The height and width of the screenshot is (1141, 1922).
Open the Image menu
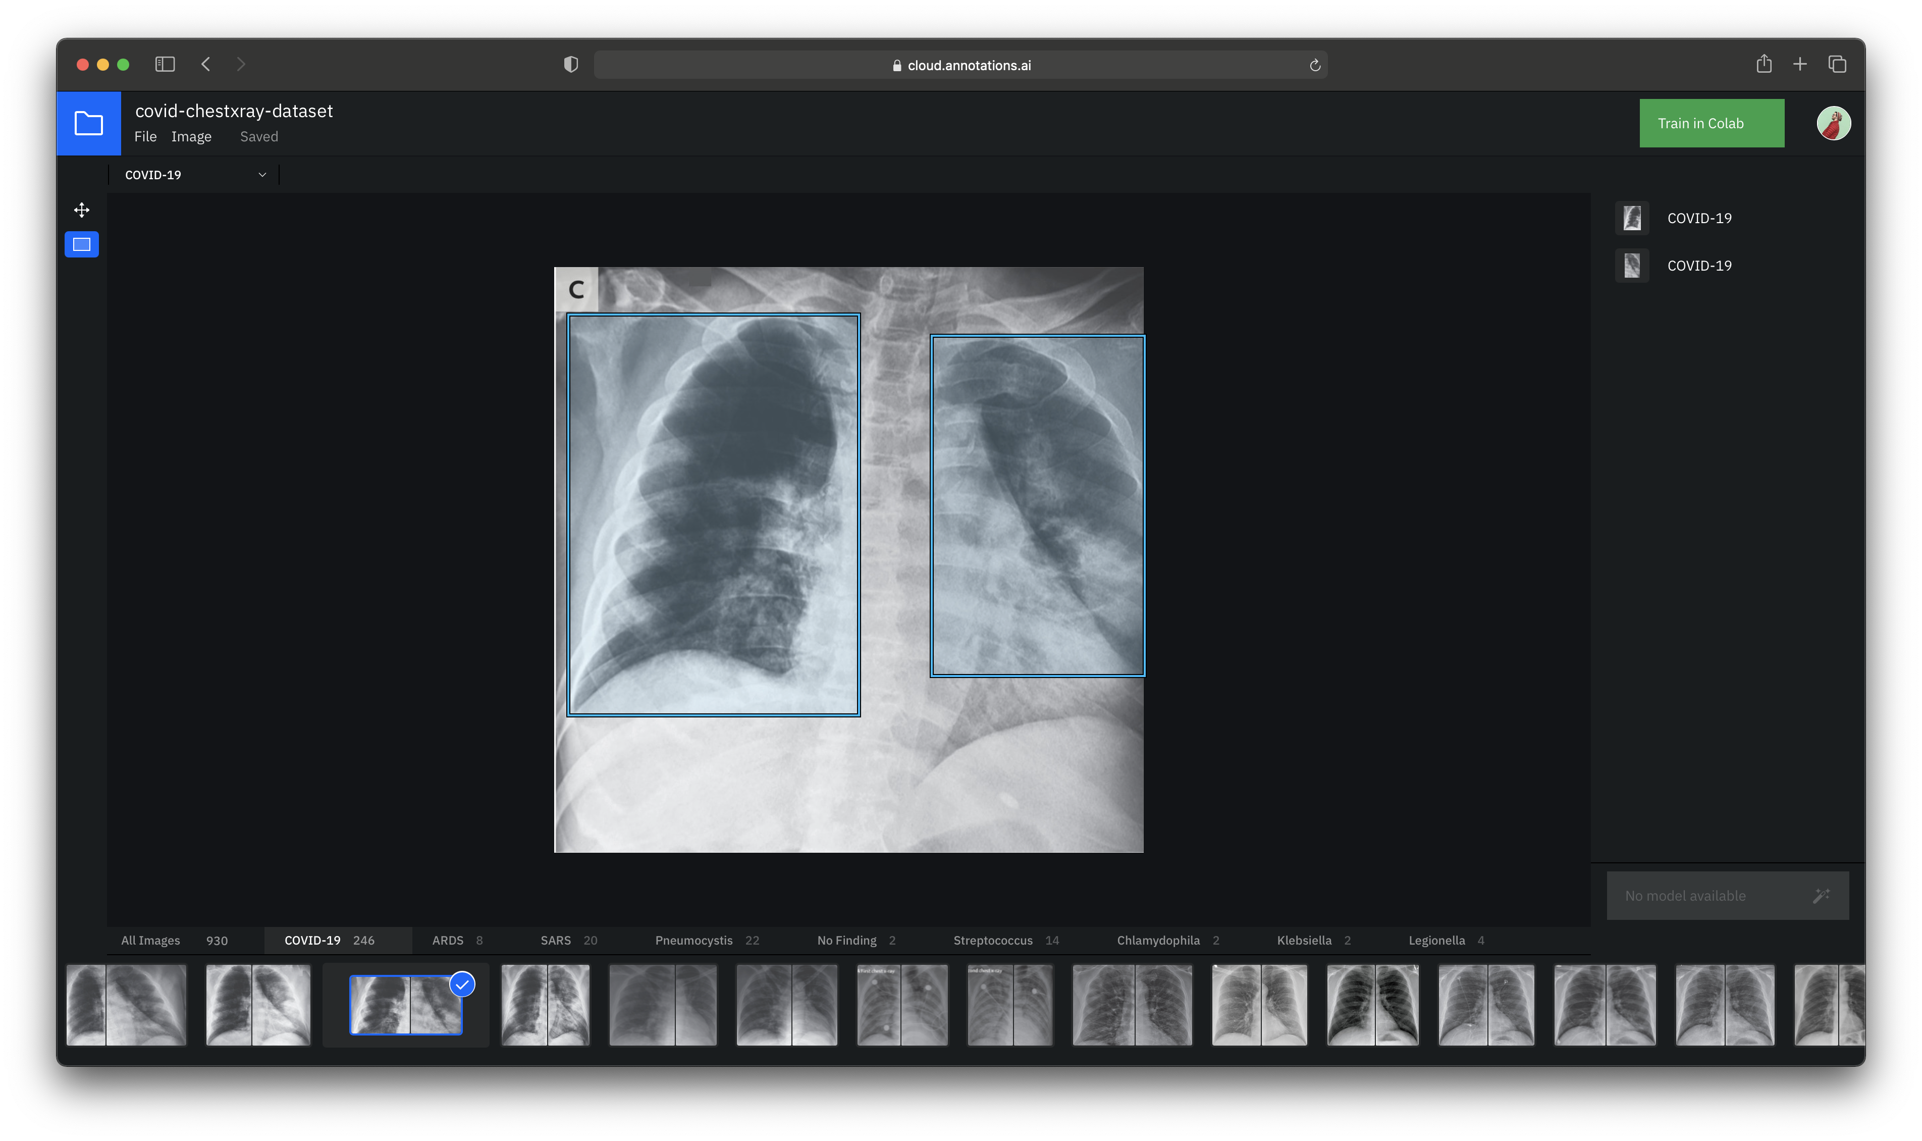[x=191, y=137]
